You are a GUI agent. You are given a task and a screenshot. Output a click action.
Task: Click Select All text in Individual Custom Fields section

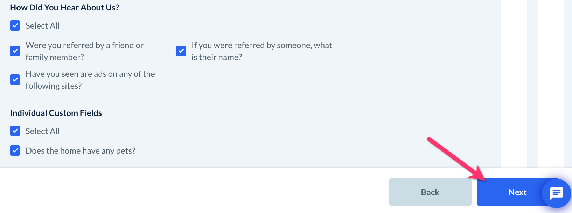42,131
